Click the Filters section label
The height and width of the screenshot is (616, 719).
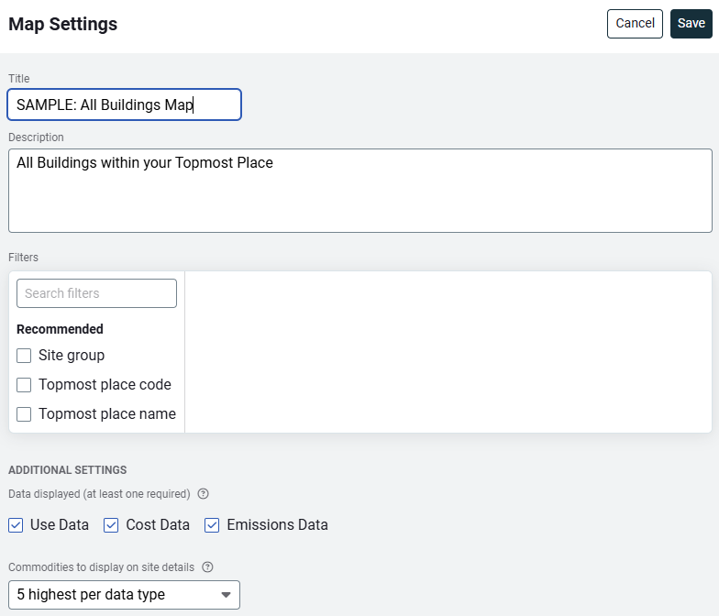click(23, 258)
